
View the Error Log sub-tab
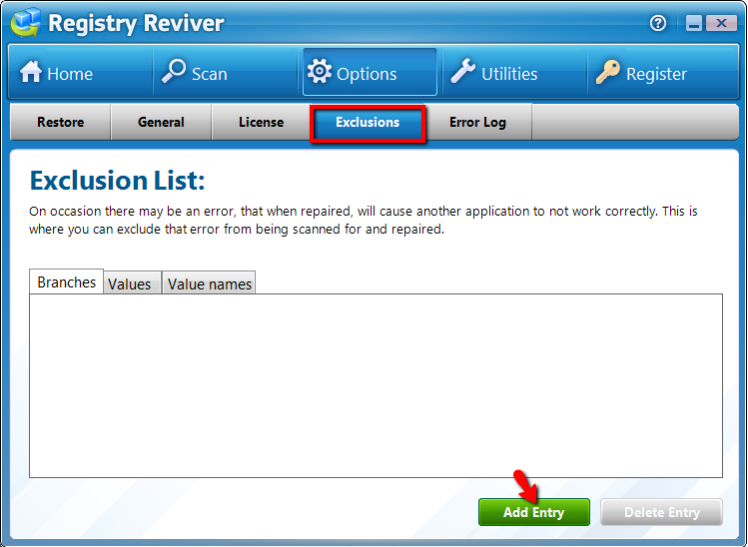477,123
